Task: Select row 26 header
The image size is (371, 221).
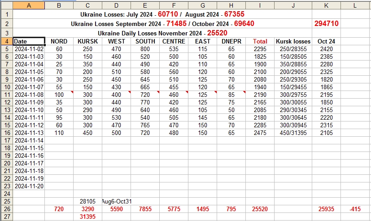Action: click(7, 209)
